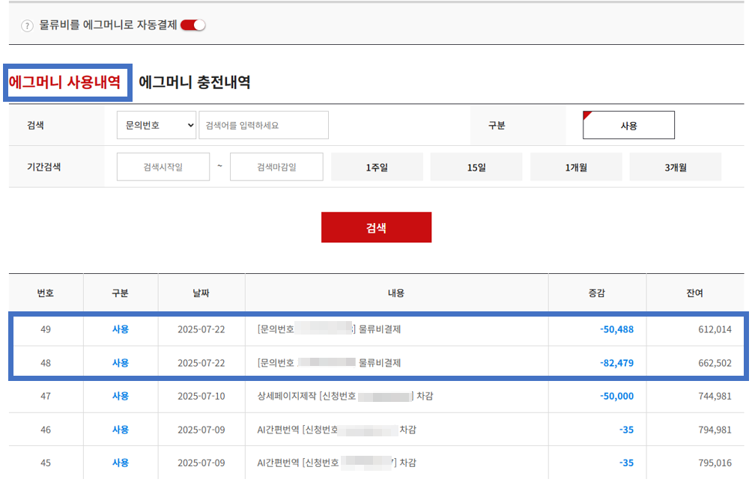This screenshot has width=752, height=482.
Task: Click 사용 link in row 48
Action: tap(121, 363)
